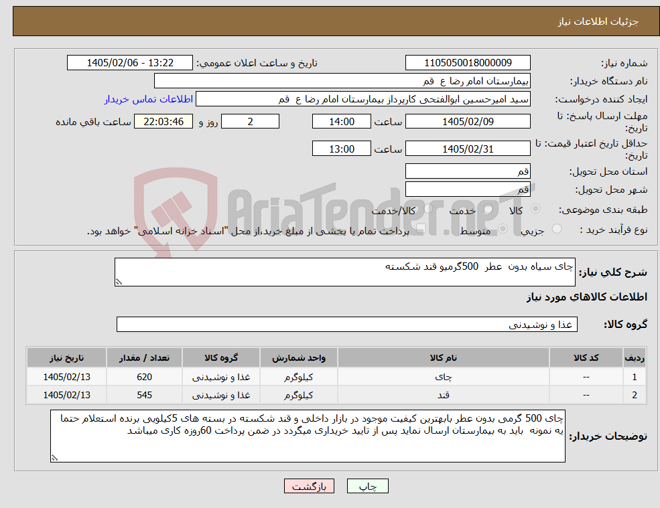The image size is (660, 508).
Task: Click the resize handle of the buyer notes textarea
Action: [54, 458]
